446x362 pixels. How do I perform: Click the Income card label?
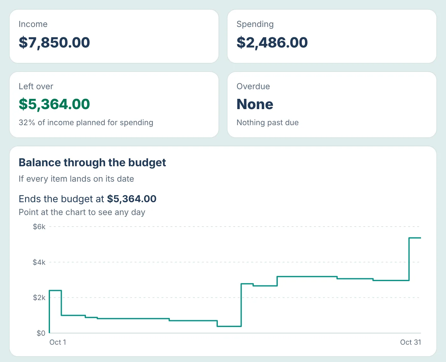coord(33,24)
